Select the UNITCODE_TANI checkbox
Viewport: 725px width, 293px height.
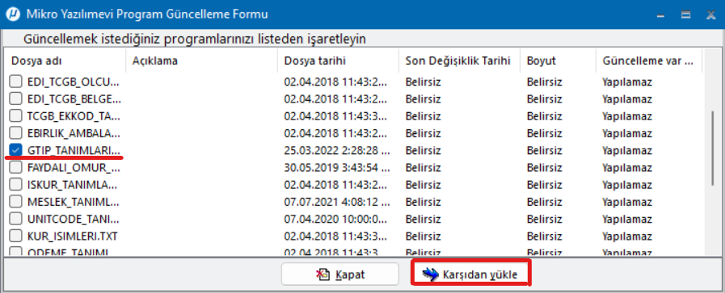pyautogui.click(x=15, y=219)
